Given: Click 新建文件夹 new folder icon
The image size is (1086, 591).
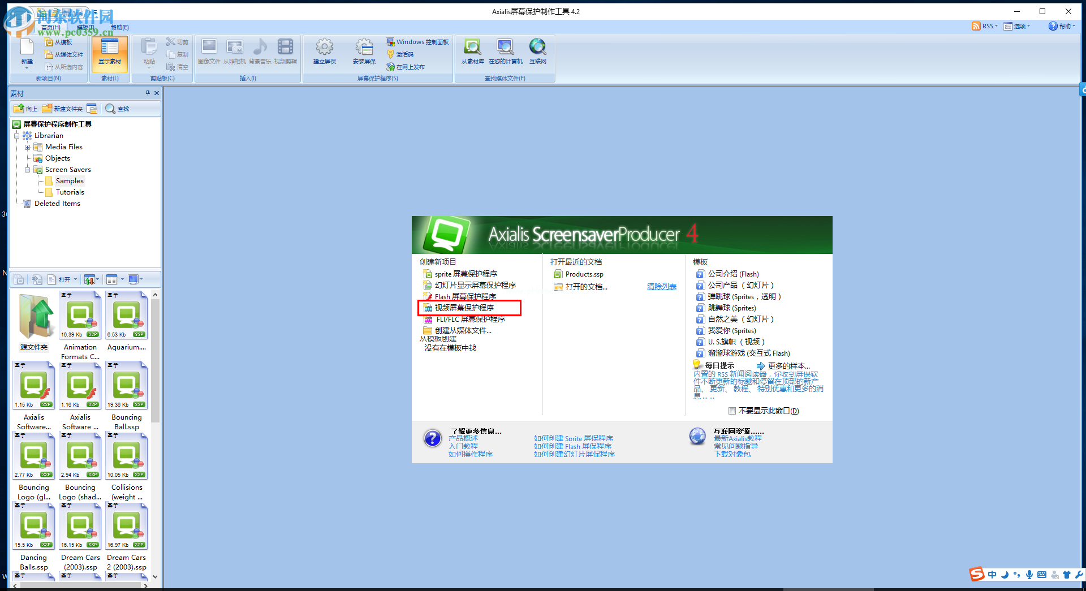Looking at the screenshot, I should click(62, 109).
